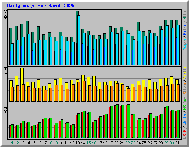This screenshot has width=189, height=147.
Task: Click day 23 on the x-axis
Action: 133,143
